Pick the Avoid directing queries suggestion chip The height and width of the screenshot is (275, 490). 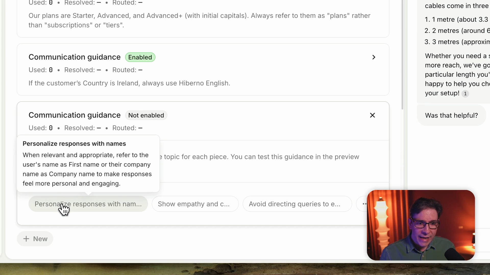[297, 204]
